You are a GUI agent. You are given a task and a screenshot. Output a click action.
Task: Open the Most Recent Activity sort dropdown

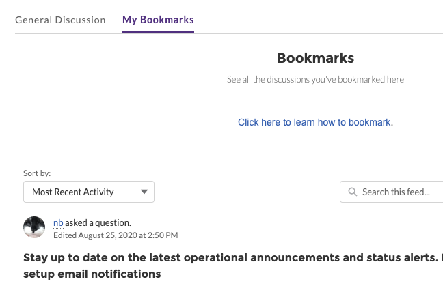click(x=89, y=192)
